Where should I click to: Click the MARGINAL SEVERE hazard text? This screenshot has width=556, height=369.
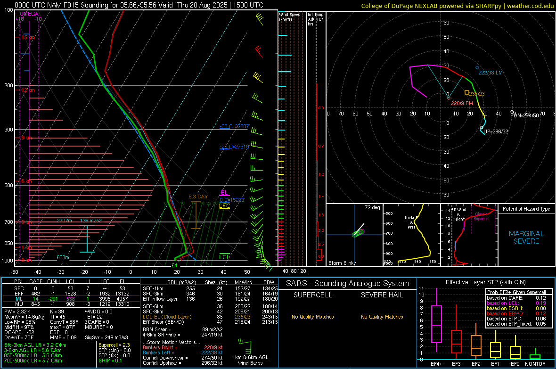click(x=526, y=238)
